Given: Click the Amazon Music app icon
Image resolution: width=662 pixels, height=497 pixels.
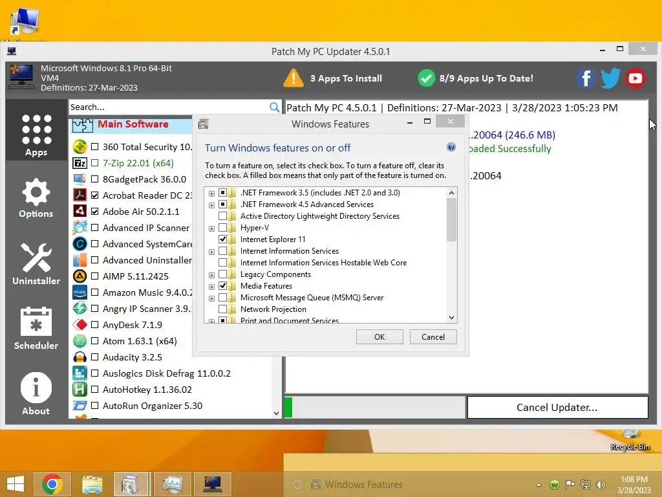Looking at the screenshot, I should (80, 292).
